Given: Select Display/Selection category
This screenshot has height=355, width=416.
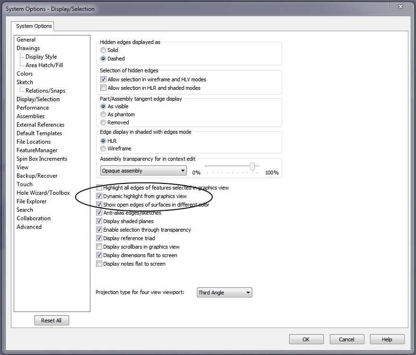Looking at the screenshot, I should (x=38, y=99).
